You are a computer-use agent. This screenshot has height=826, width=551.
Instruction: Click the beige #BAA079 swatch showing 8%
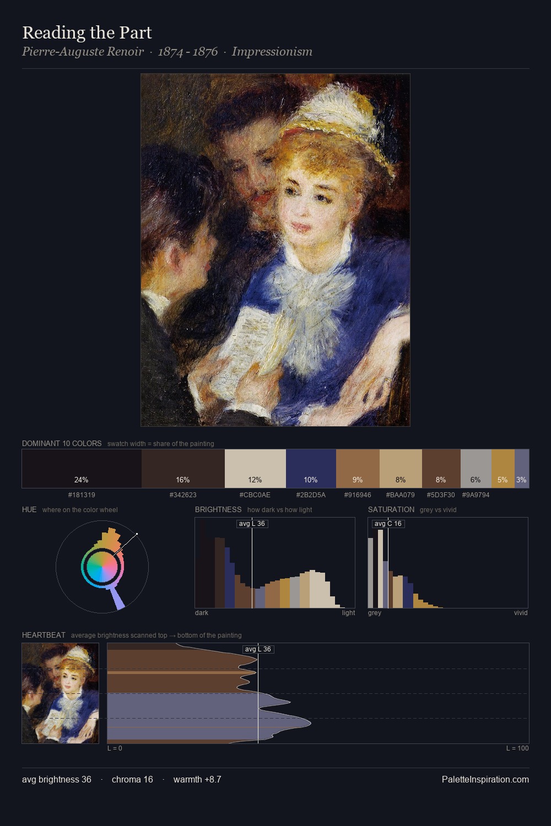[401, 469]
